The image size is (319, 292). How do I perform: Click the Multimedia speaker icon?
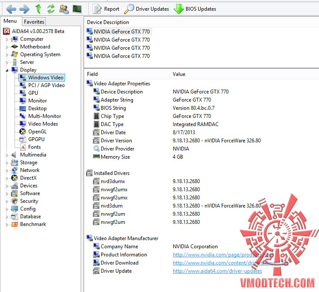tap(14, 155)
